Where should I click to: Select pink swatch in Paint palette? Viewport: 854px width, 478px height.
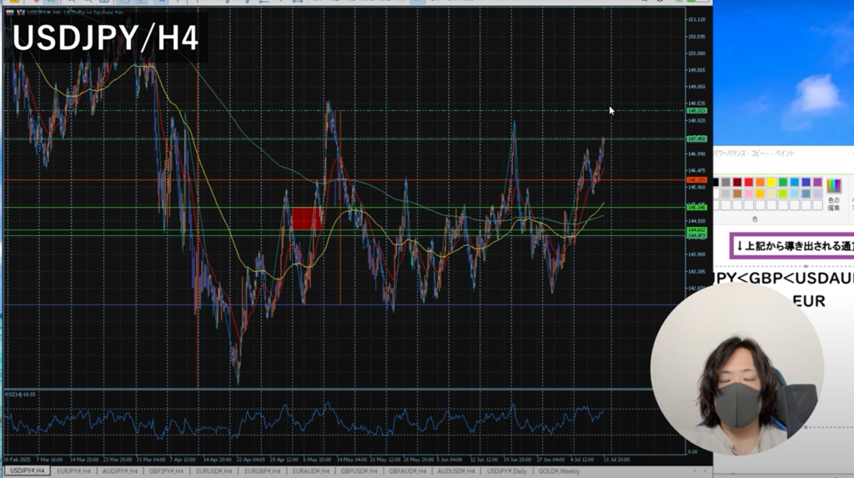pyautogui.click(x=749, y=194)
